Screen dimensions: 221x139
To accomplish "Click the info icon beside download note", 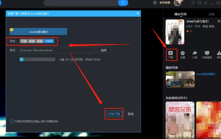I will 12,121.
